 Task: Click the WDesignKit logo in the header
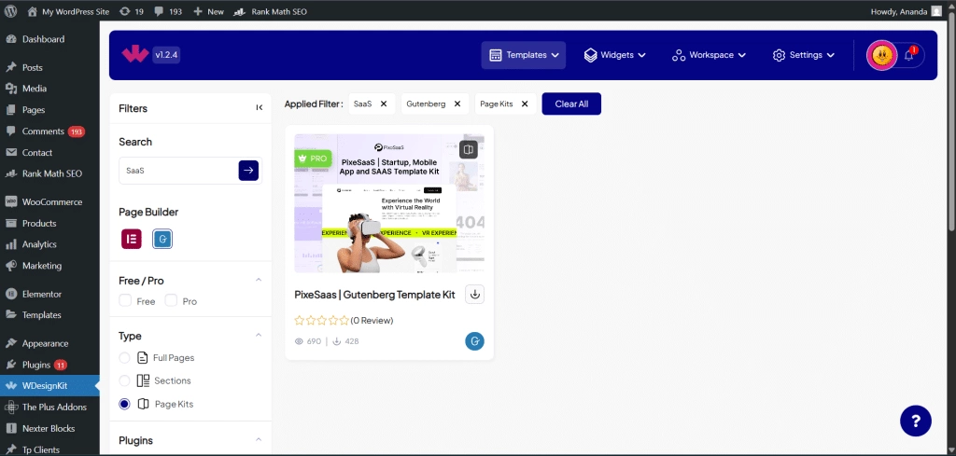tap(134, 55)
